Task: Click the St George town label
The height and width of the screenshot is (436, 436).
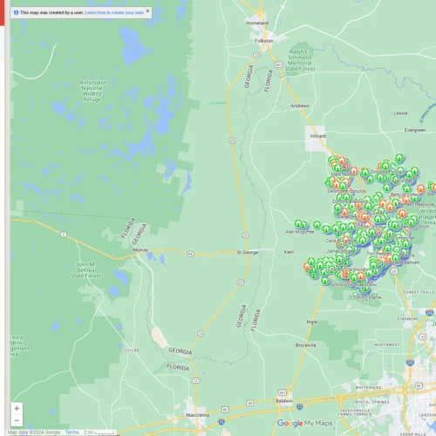Action: [248, 252]
